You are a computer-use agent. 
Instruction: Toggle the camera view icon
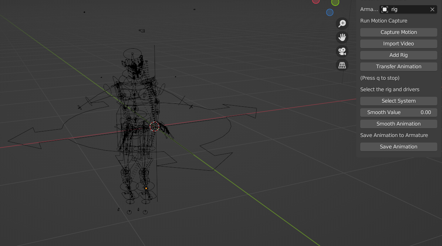tap(342, 51)
